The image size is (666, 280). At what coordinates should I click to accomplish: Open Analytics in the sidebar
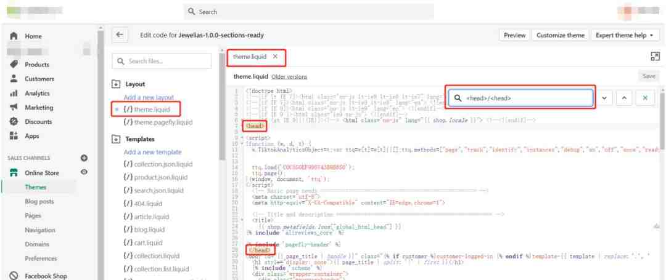[38, 93]
